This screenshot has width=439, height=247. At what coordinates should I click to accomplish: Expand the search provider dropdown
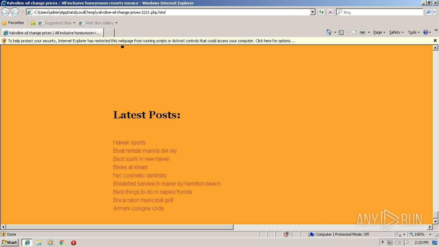tap(435, 12)
